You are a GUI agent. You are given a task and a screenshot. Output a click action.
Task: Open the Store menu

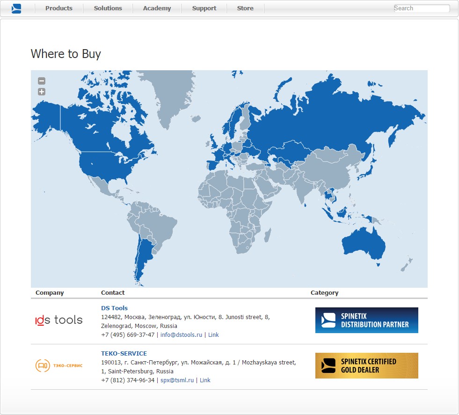pos(245,8)
